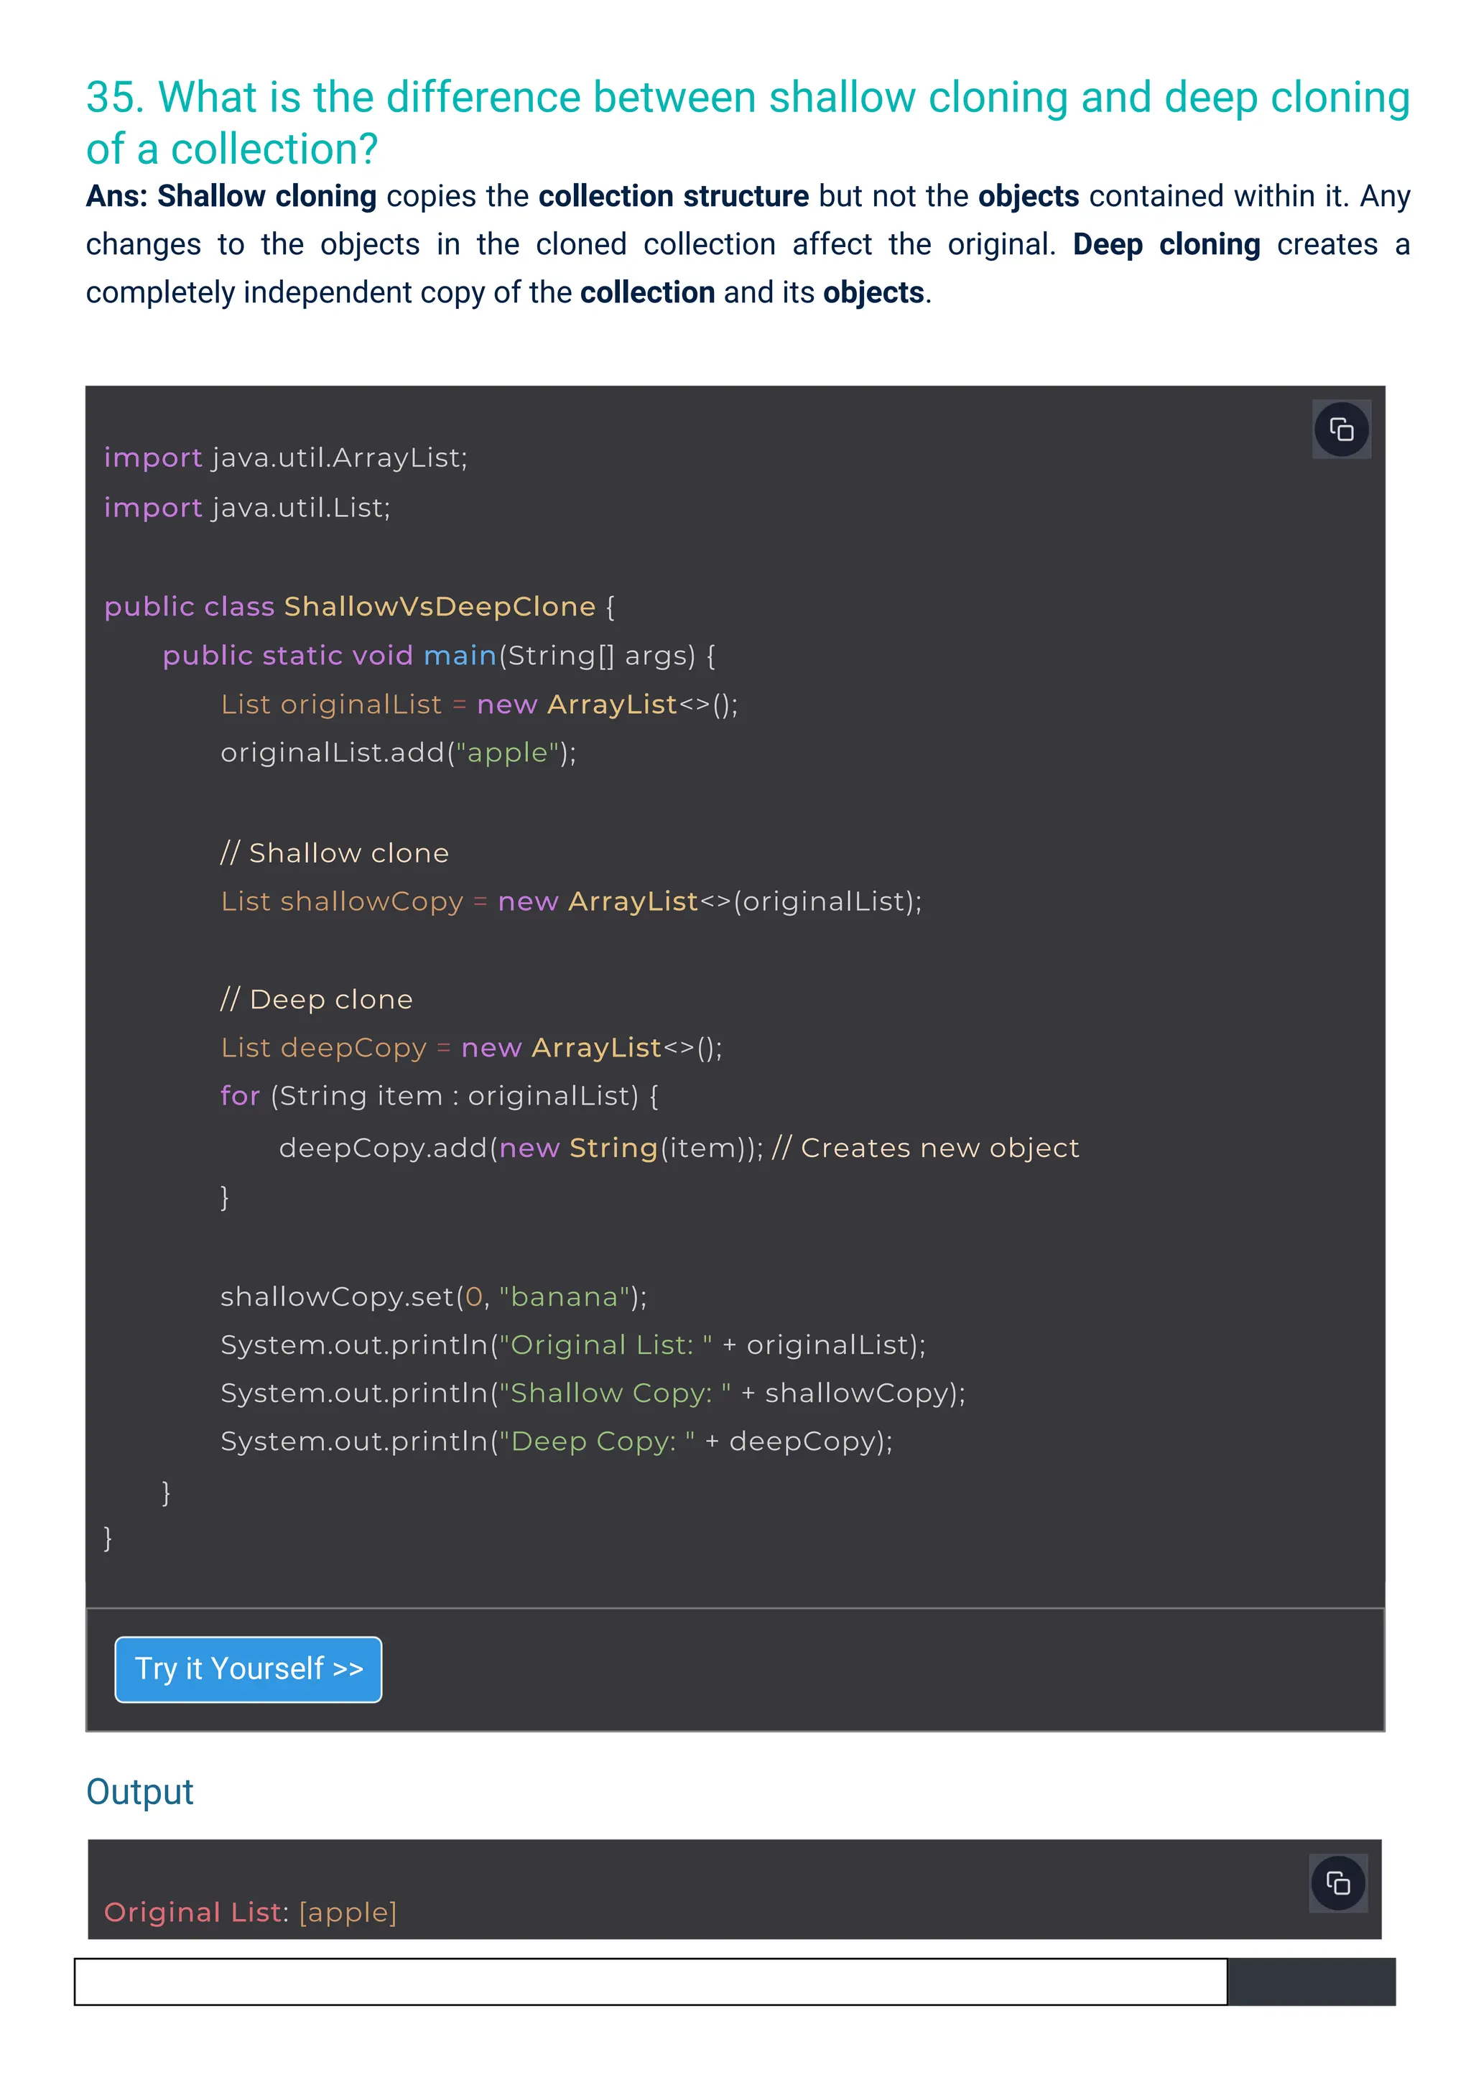
Task: Copy the Output block text
Action: pos(1338,1883)
